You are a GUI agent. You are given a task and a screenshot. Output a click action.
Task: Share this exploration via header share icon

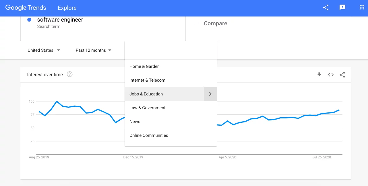[326, 8]
